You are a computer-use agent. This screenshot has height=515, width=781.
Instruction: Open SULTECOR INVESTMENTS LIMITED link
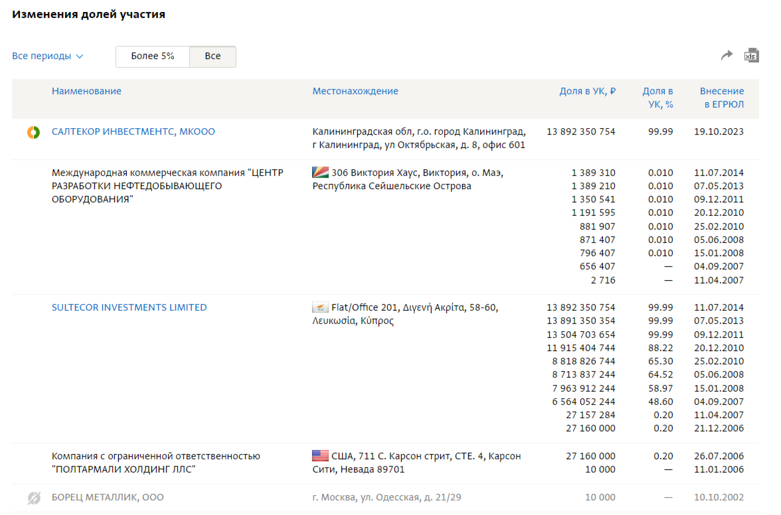(x=130, y=308)
